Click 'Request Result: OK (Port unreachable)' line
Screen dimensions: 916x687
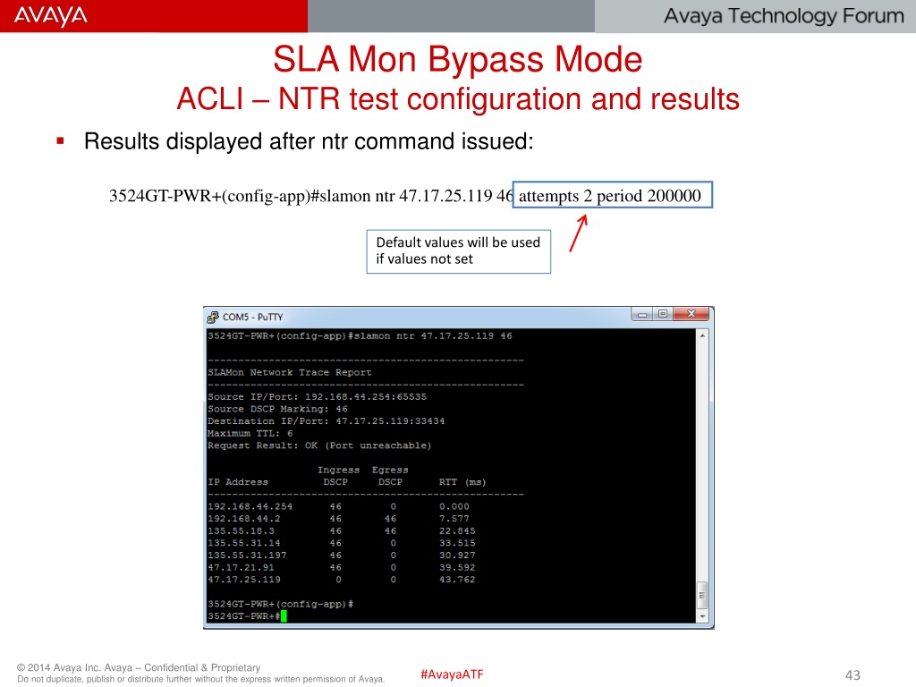pyautogui.click(x=319, y=445)
